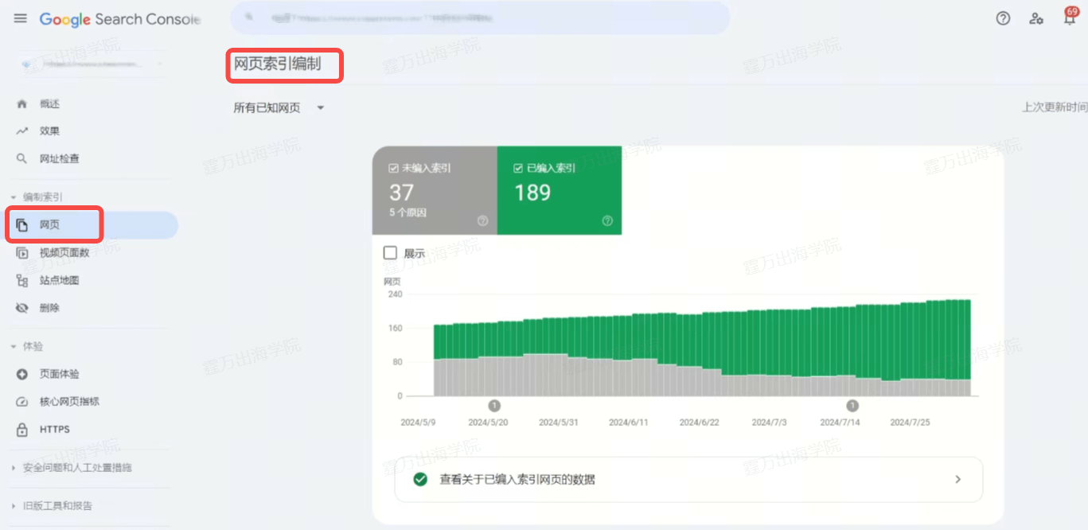Go to 站点地图 in sidebar
This screenshot has height=530, width=1088.
pyautogui.click(x=59, y=280)
